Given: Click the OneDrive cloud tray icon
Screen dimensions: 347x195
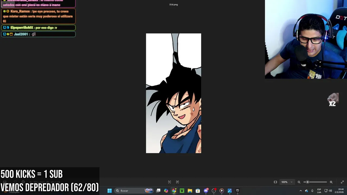Looking at the screenshot, I should (x=307, y=191).
